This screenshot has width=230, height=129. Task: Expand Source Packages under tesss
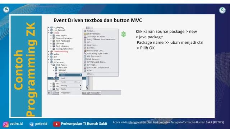click(51, 38)
